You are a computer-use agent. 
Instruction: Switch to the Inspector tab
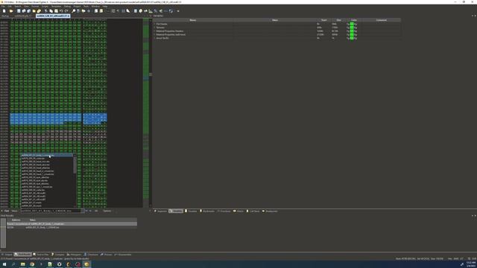click(x=161, y=211)
